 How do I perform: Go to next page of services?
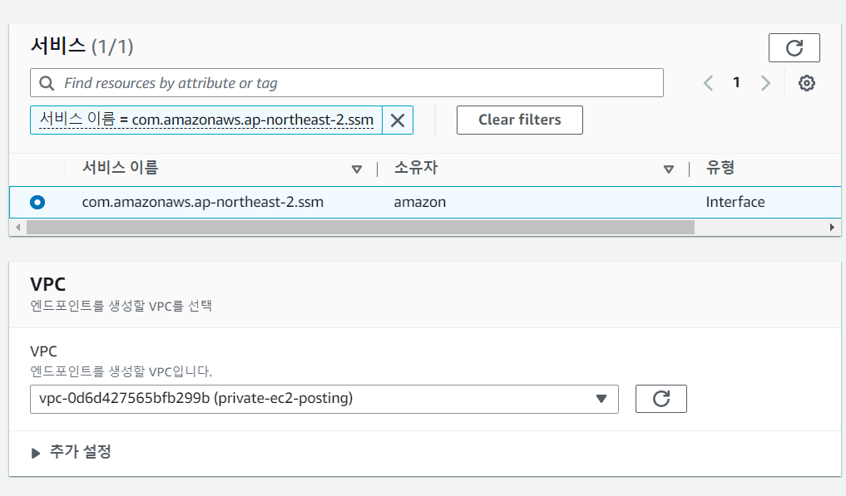click(x=765, y=83)
